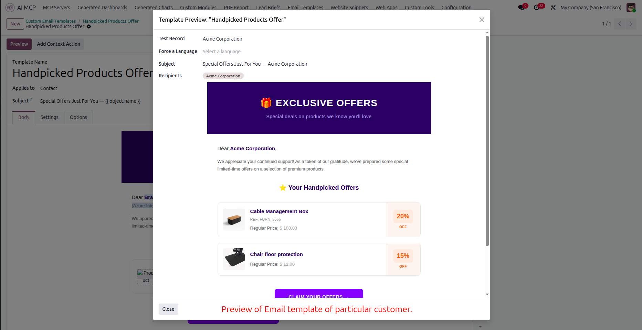This screenshot has width=642, height=330.
Task: Open the My Company (San Francisco) switcher
Action: 591,8
